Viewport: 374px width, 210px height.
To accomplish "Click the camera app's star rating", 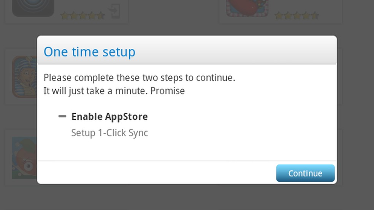I will [82, 16].
